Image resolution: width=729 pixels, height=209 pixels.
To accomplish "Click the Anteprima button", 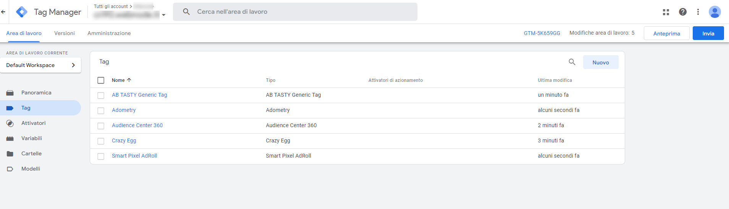I will pyautogui.click(x=667, y=33).
